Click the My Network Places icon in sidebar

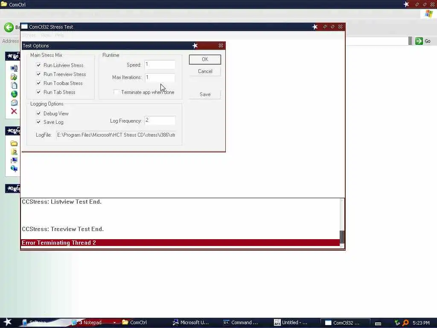pos(14,169)
